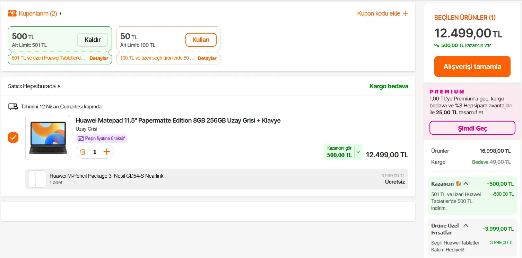The width and height of the screenshot is (522, 258).
Task: Click the 500,00 TL kazancın var text
Action: click(x=466, y=45)
